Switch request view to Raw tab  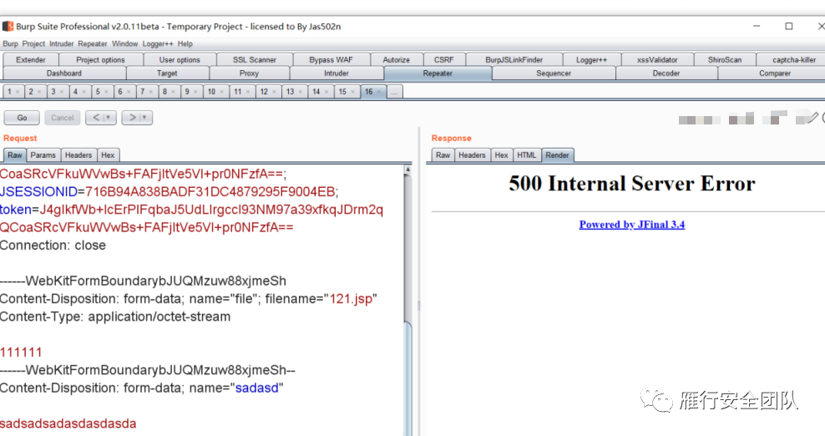coord(15,155)
